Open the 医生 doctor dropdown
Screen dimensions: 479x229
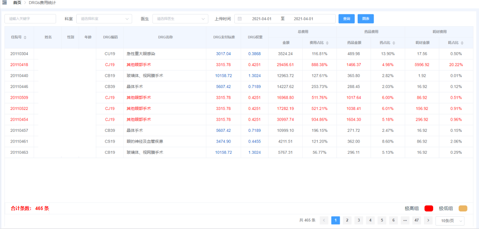point(180,19)
